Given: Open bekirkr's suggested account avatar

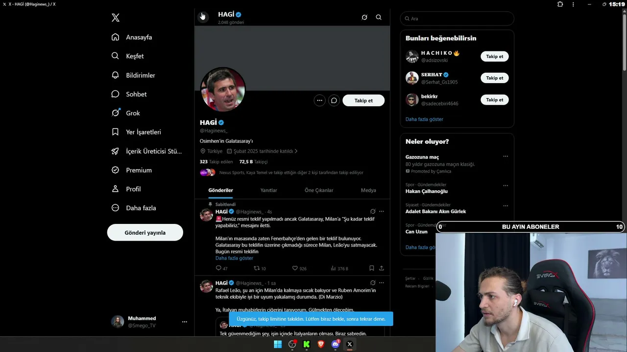Looking at the screenshot, I should tap(412, 100).
